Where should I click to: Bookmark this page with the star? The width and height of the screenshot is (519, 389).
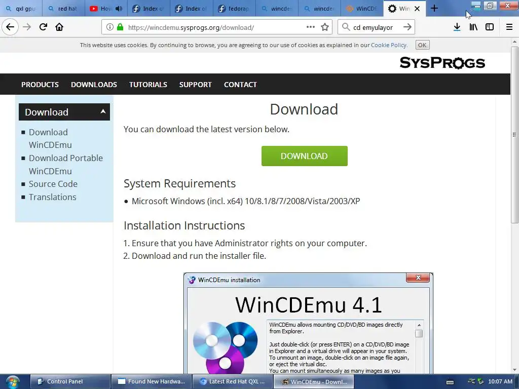pos(325,27)
